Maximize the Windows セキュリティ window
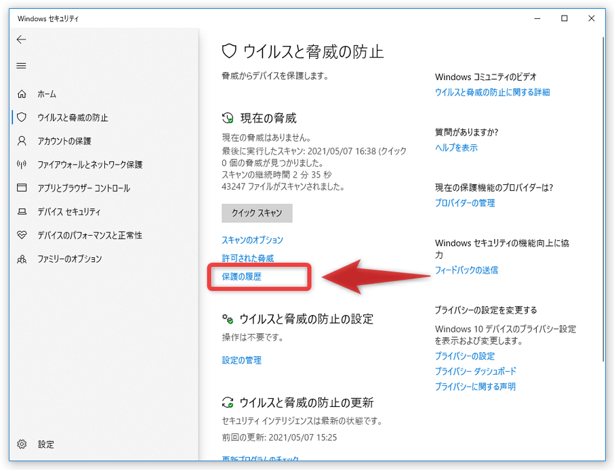The width and height of the screenshot is (614, 470). coord(565,18)
